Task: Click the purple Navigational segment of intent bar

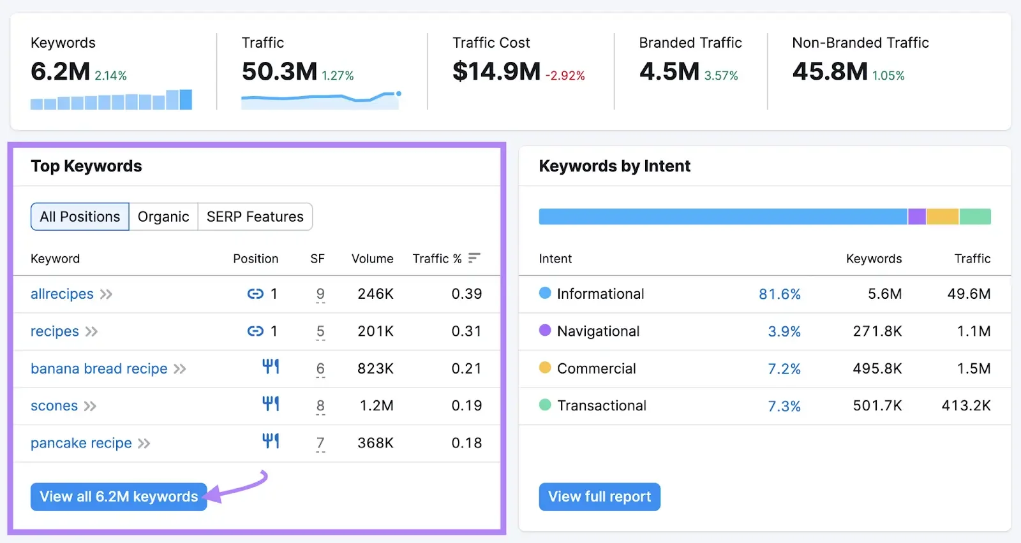Action: pos(917,217)
